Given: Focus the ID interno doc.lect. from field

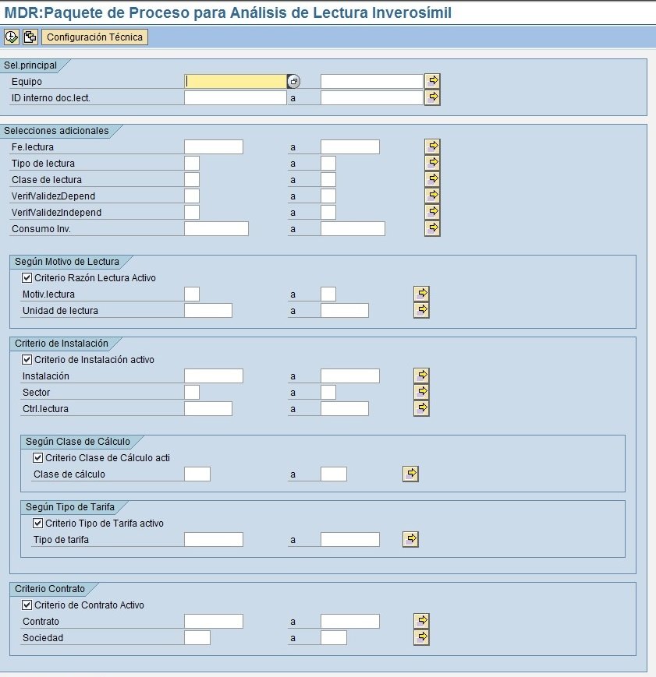Looking at the screenshot, I should click(236, 97).
